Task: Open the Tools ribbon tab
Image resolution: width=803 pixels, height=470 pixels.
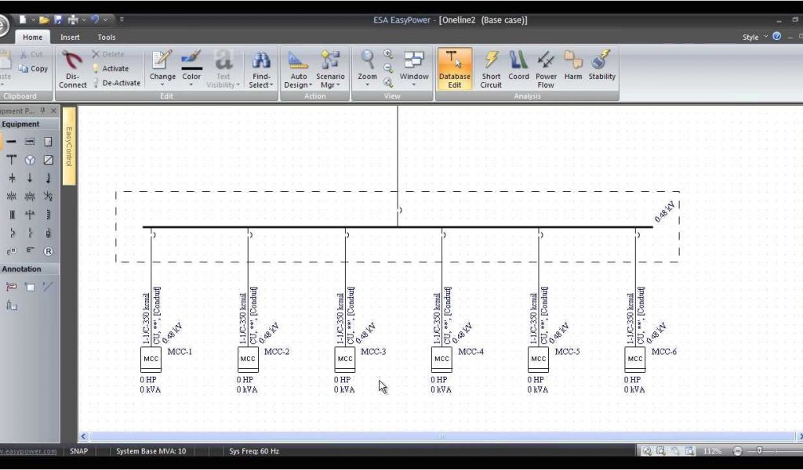Action: coord(107,37)
